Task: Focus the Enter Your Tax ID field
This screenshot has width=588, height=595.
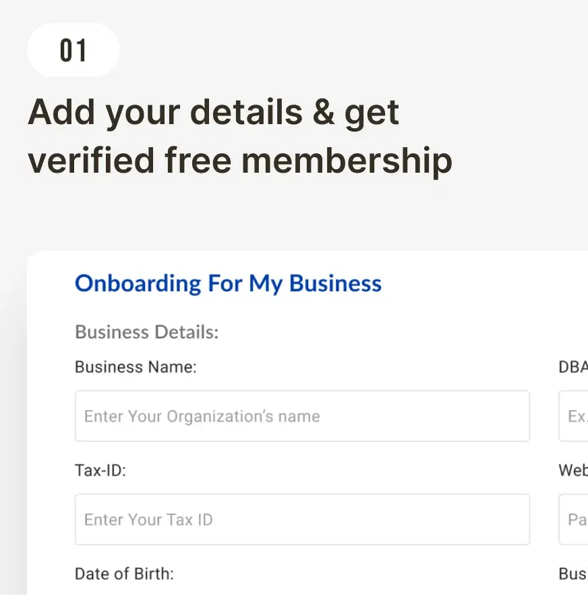Action: tap(301, 519)
